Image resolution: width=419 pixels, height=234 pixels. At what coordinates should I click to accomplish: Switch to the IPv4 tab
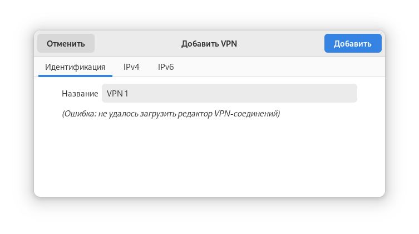131,67
